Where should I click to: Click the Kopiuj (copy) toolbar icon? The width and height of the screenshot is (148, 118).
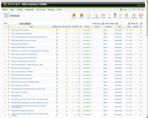pyautogui.click(x=109, y=15)
